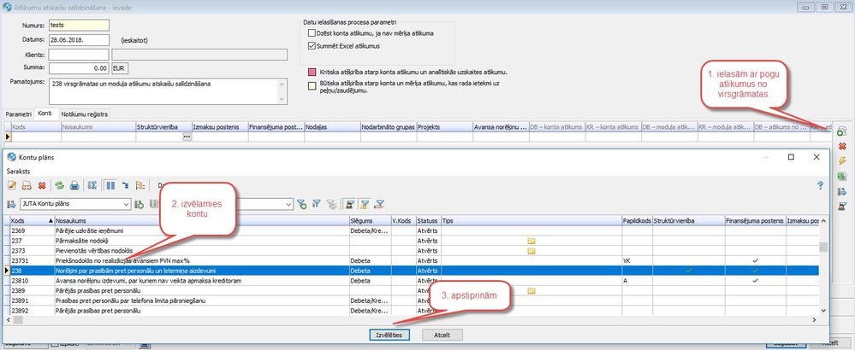Refresh the Kontu plāns list
This screenshot has width=855, height=350.
[x=60, y=185]
